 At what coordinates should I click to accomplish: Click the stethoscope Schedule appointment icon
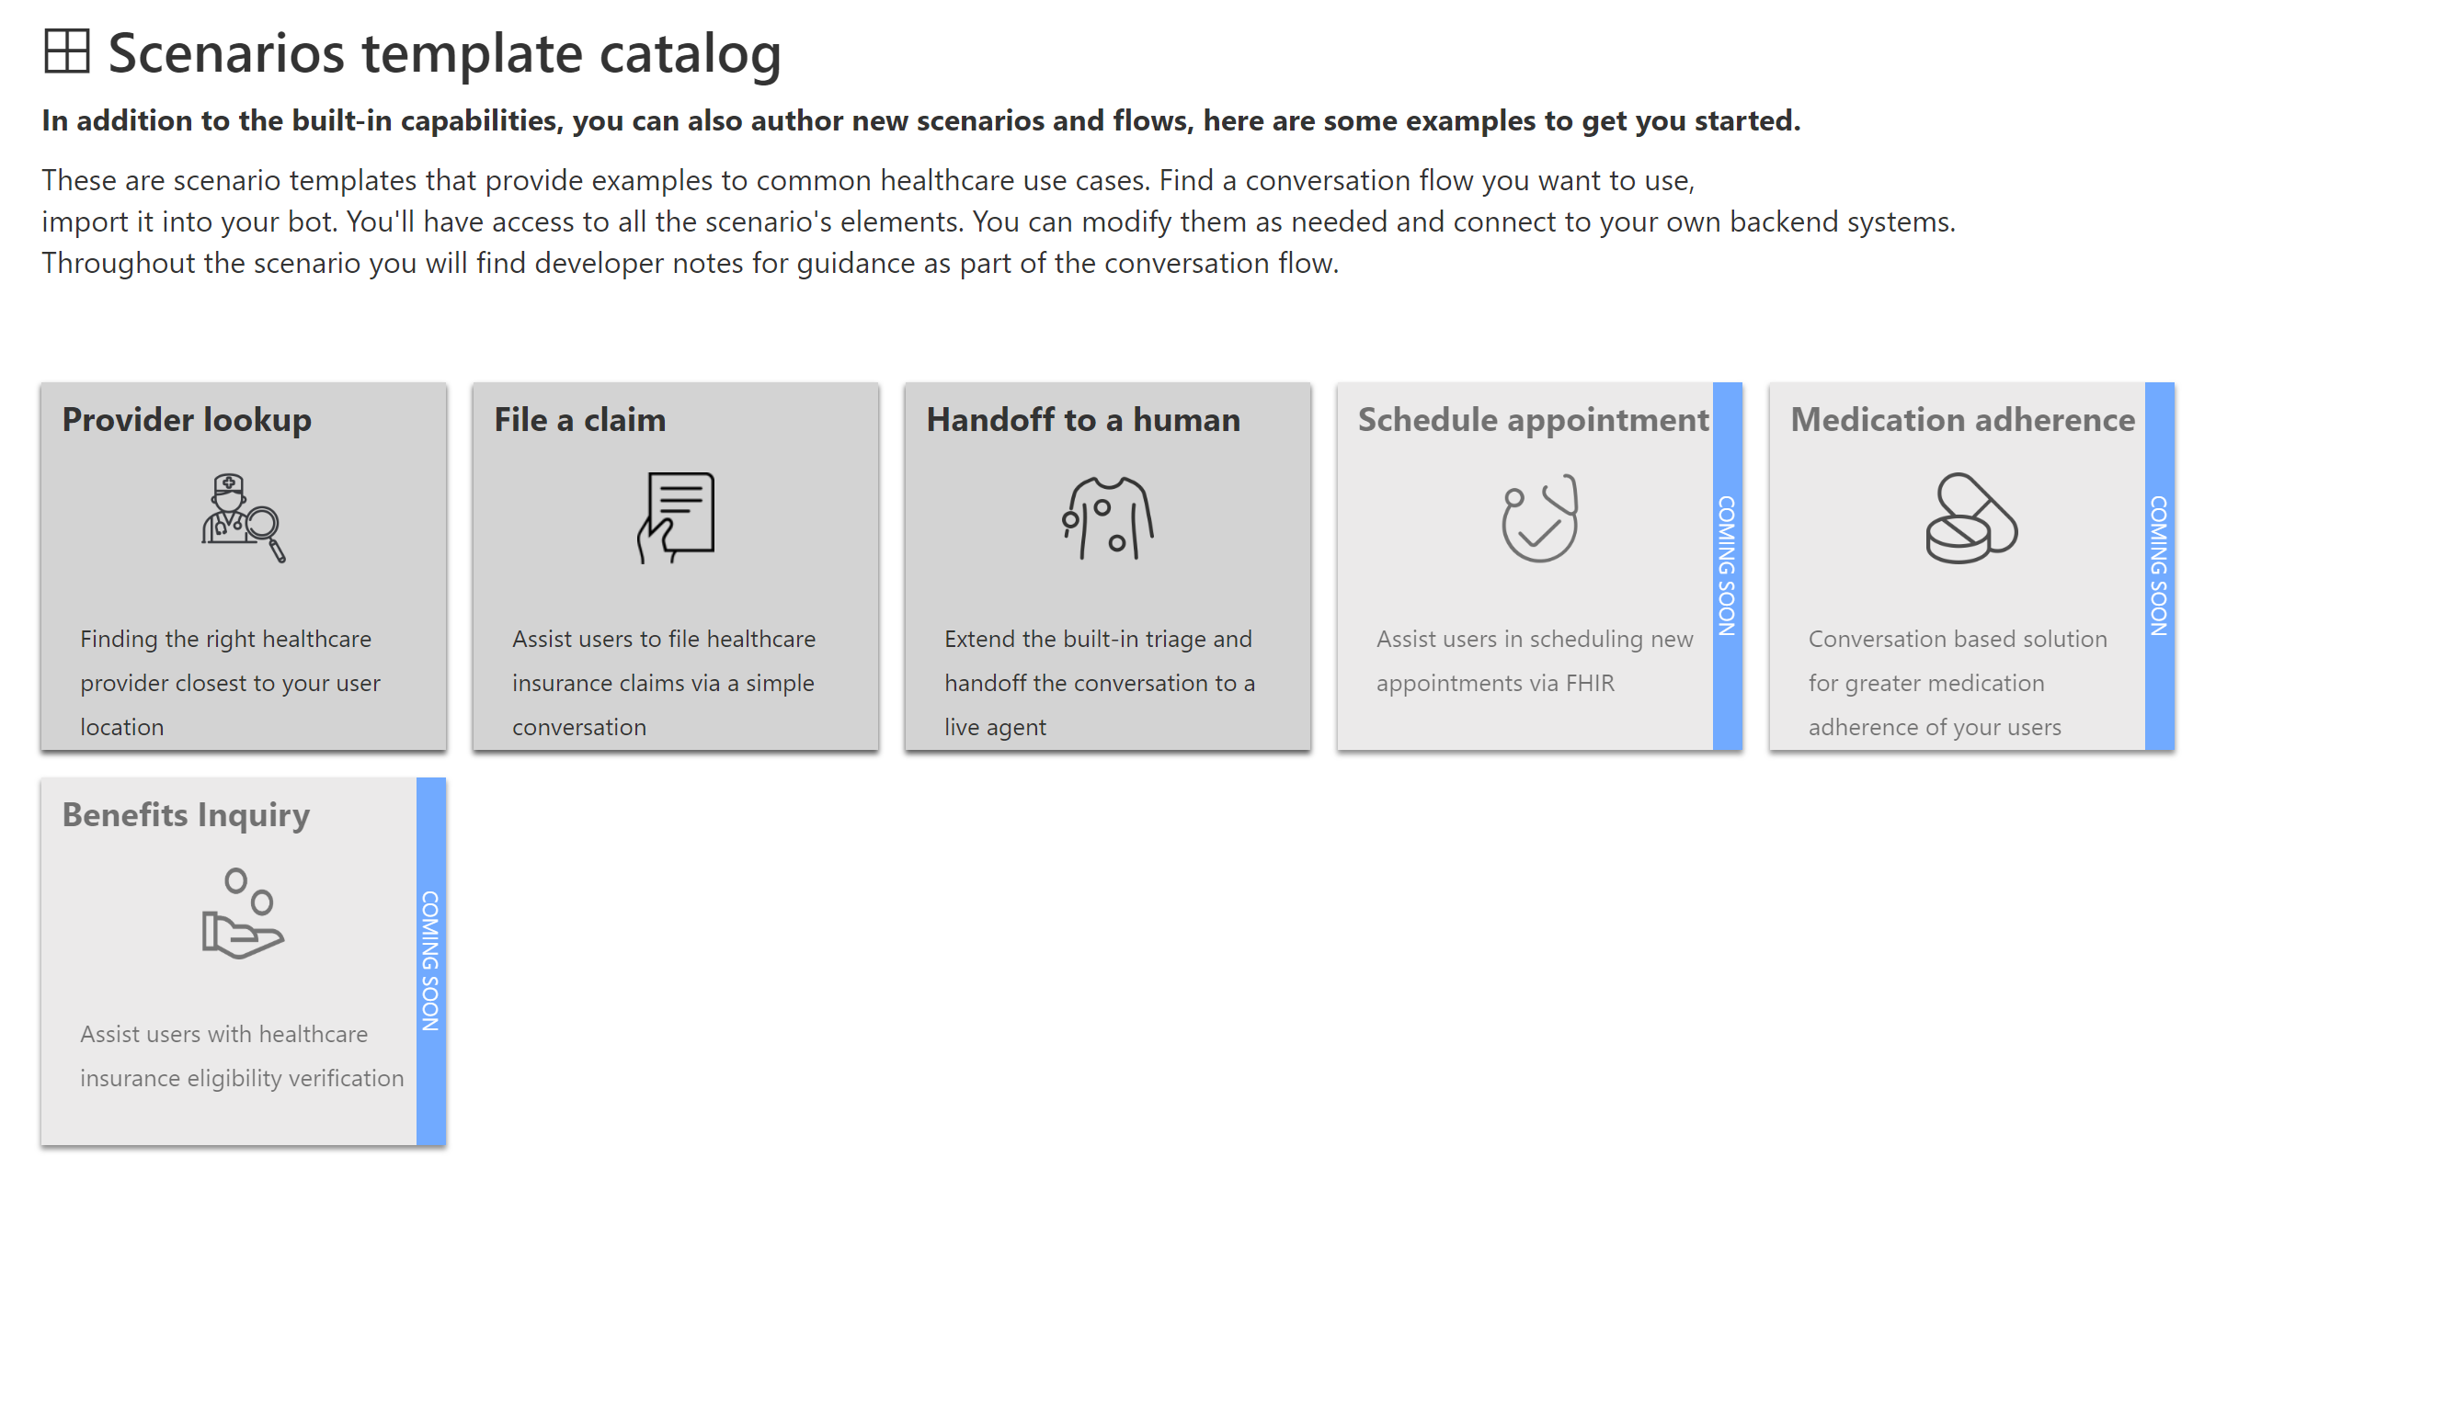tap(1539, 518)
